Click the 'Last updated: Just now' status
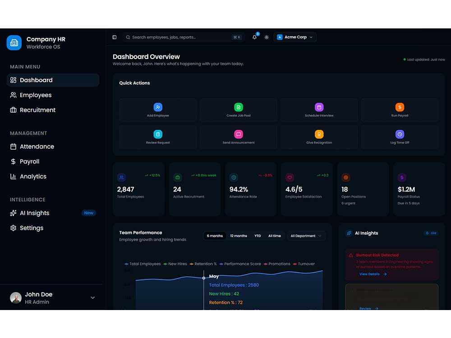The image size is (451, 338). coord(424,59)
